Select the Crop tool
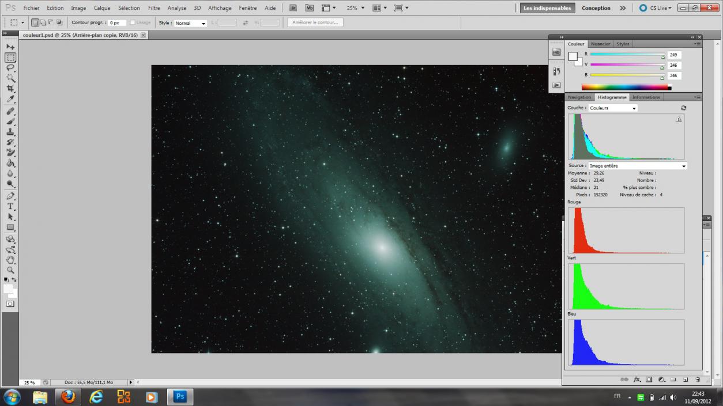723x406 pixels. point(10,89)
